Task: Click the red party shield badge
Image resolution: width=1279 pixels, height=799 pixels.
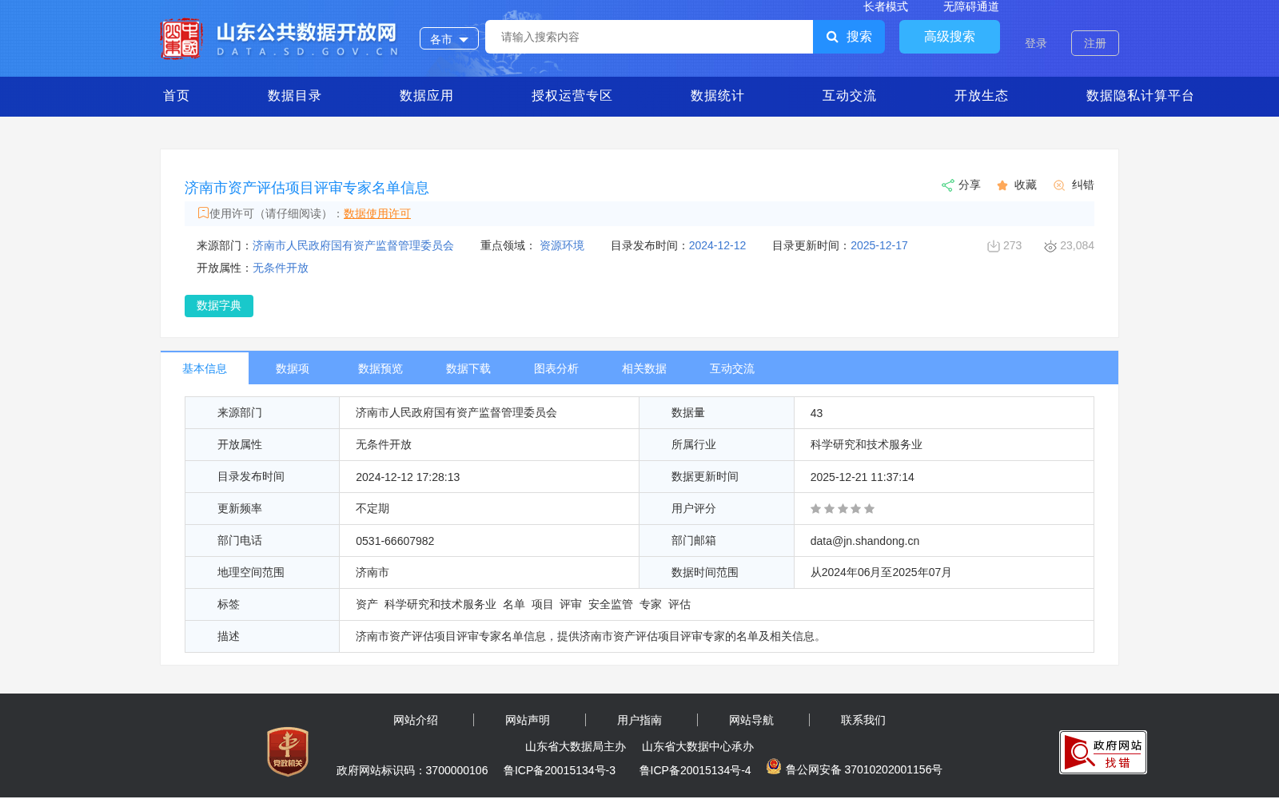Action: pyautogui.click(x=288, y=752)
